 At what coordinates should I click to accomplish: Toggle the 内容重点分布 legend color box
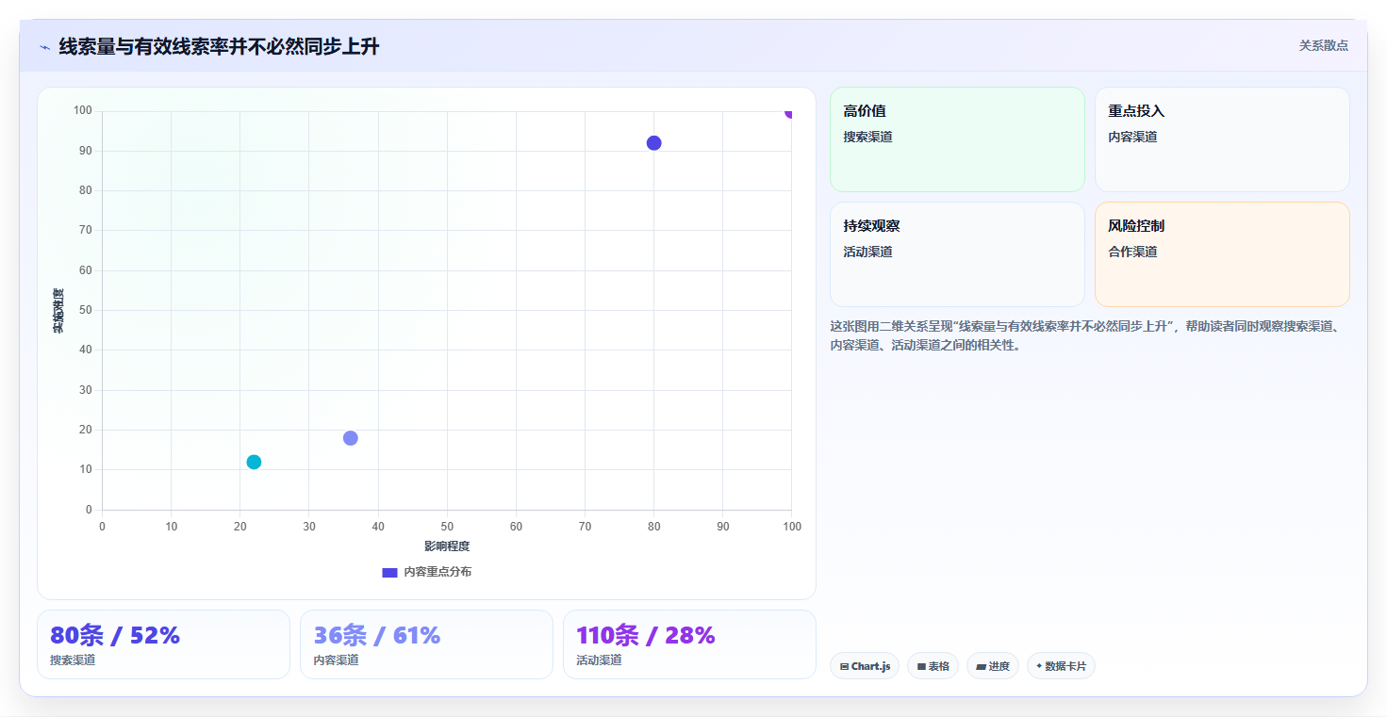(389, 572)
